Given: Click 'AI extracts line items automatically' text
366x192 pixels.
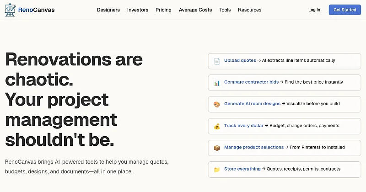Looking at the screenshot, I should click(299, 60).
